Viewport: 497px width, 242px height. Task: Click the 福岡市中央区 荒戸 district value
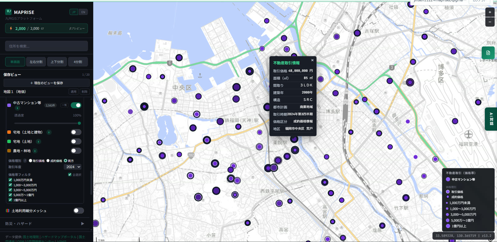coord(299,129)
